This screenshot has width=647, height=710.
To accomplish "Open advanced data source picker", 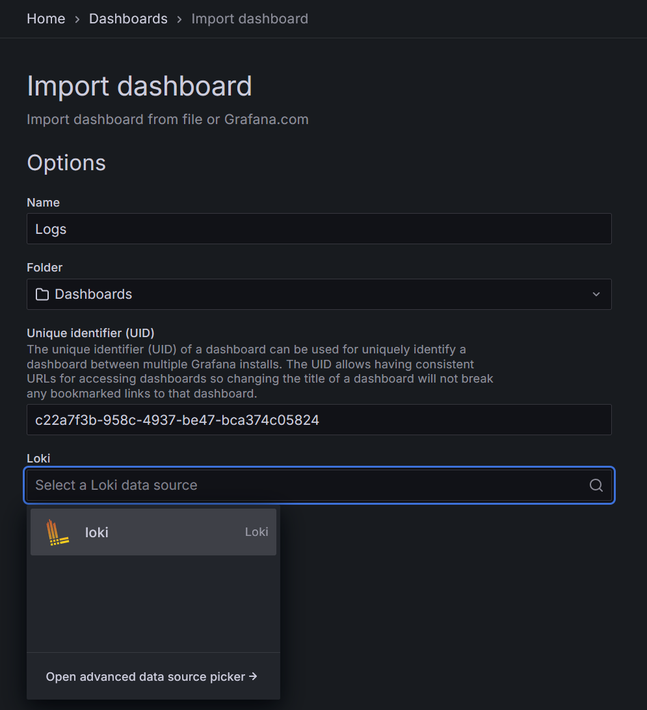I will click(146, 676).
